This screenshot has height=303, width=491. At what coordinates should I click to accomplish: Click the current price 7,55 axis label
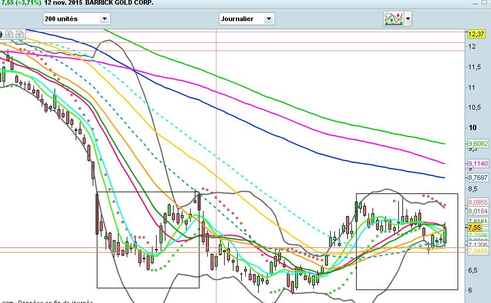point(475,227)
